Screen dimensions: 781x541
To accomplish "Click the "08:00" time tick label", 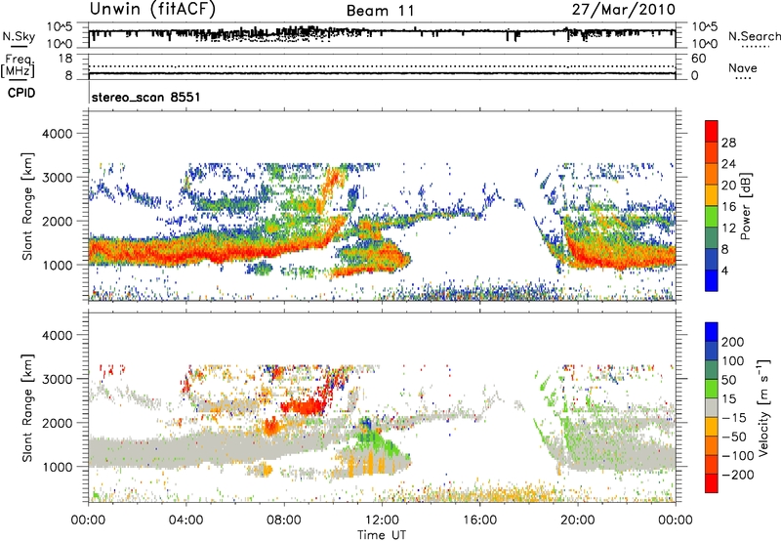I will tap(284, 520).
